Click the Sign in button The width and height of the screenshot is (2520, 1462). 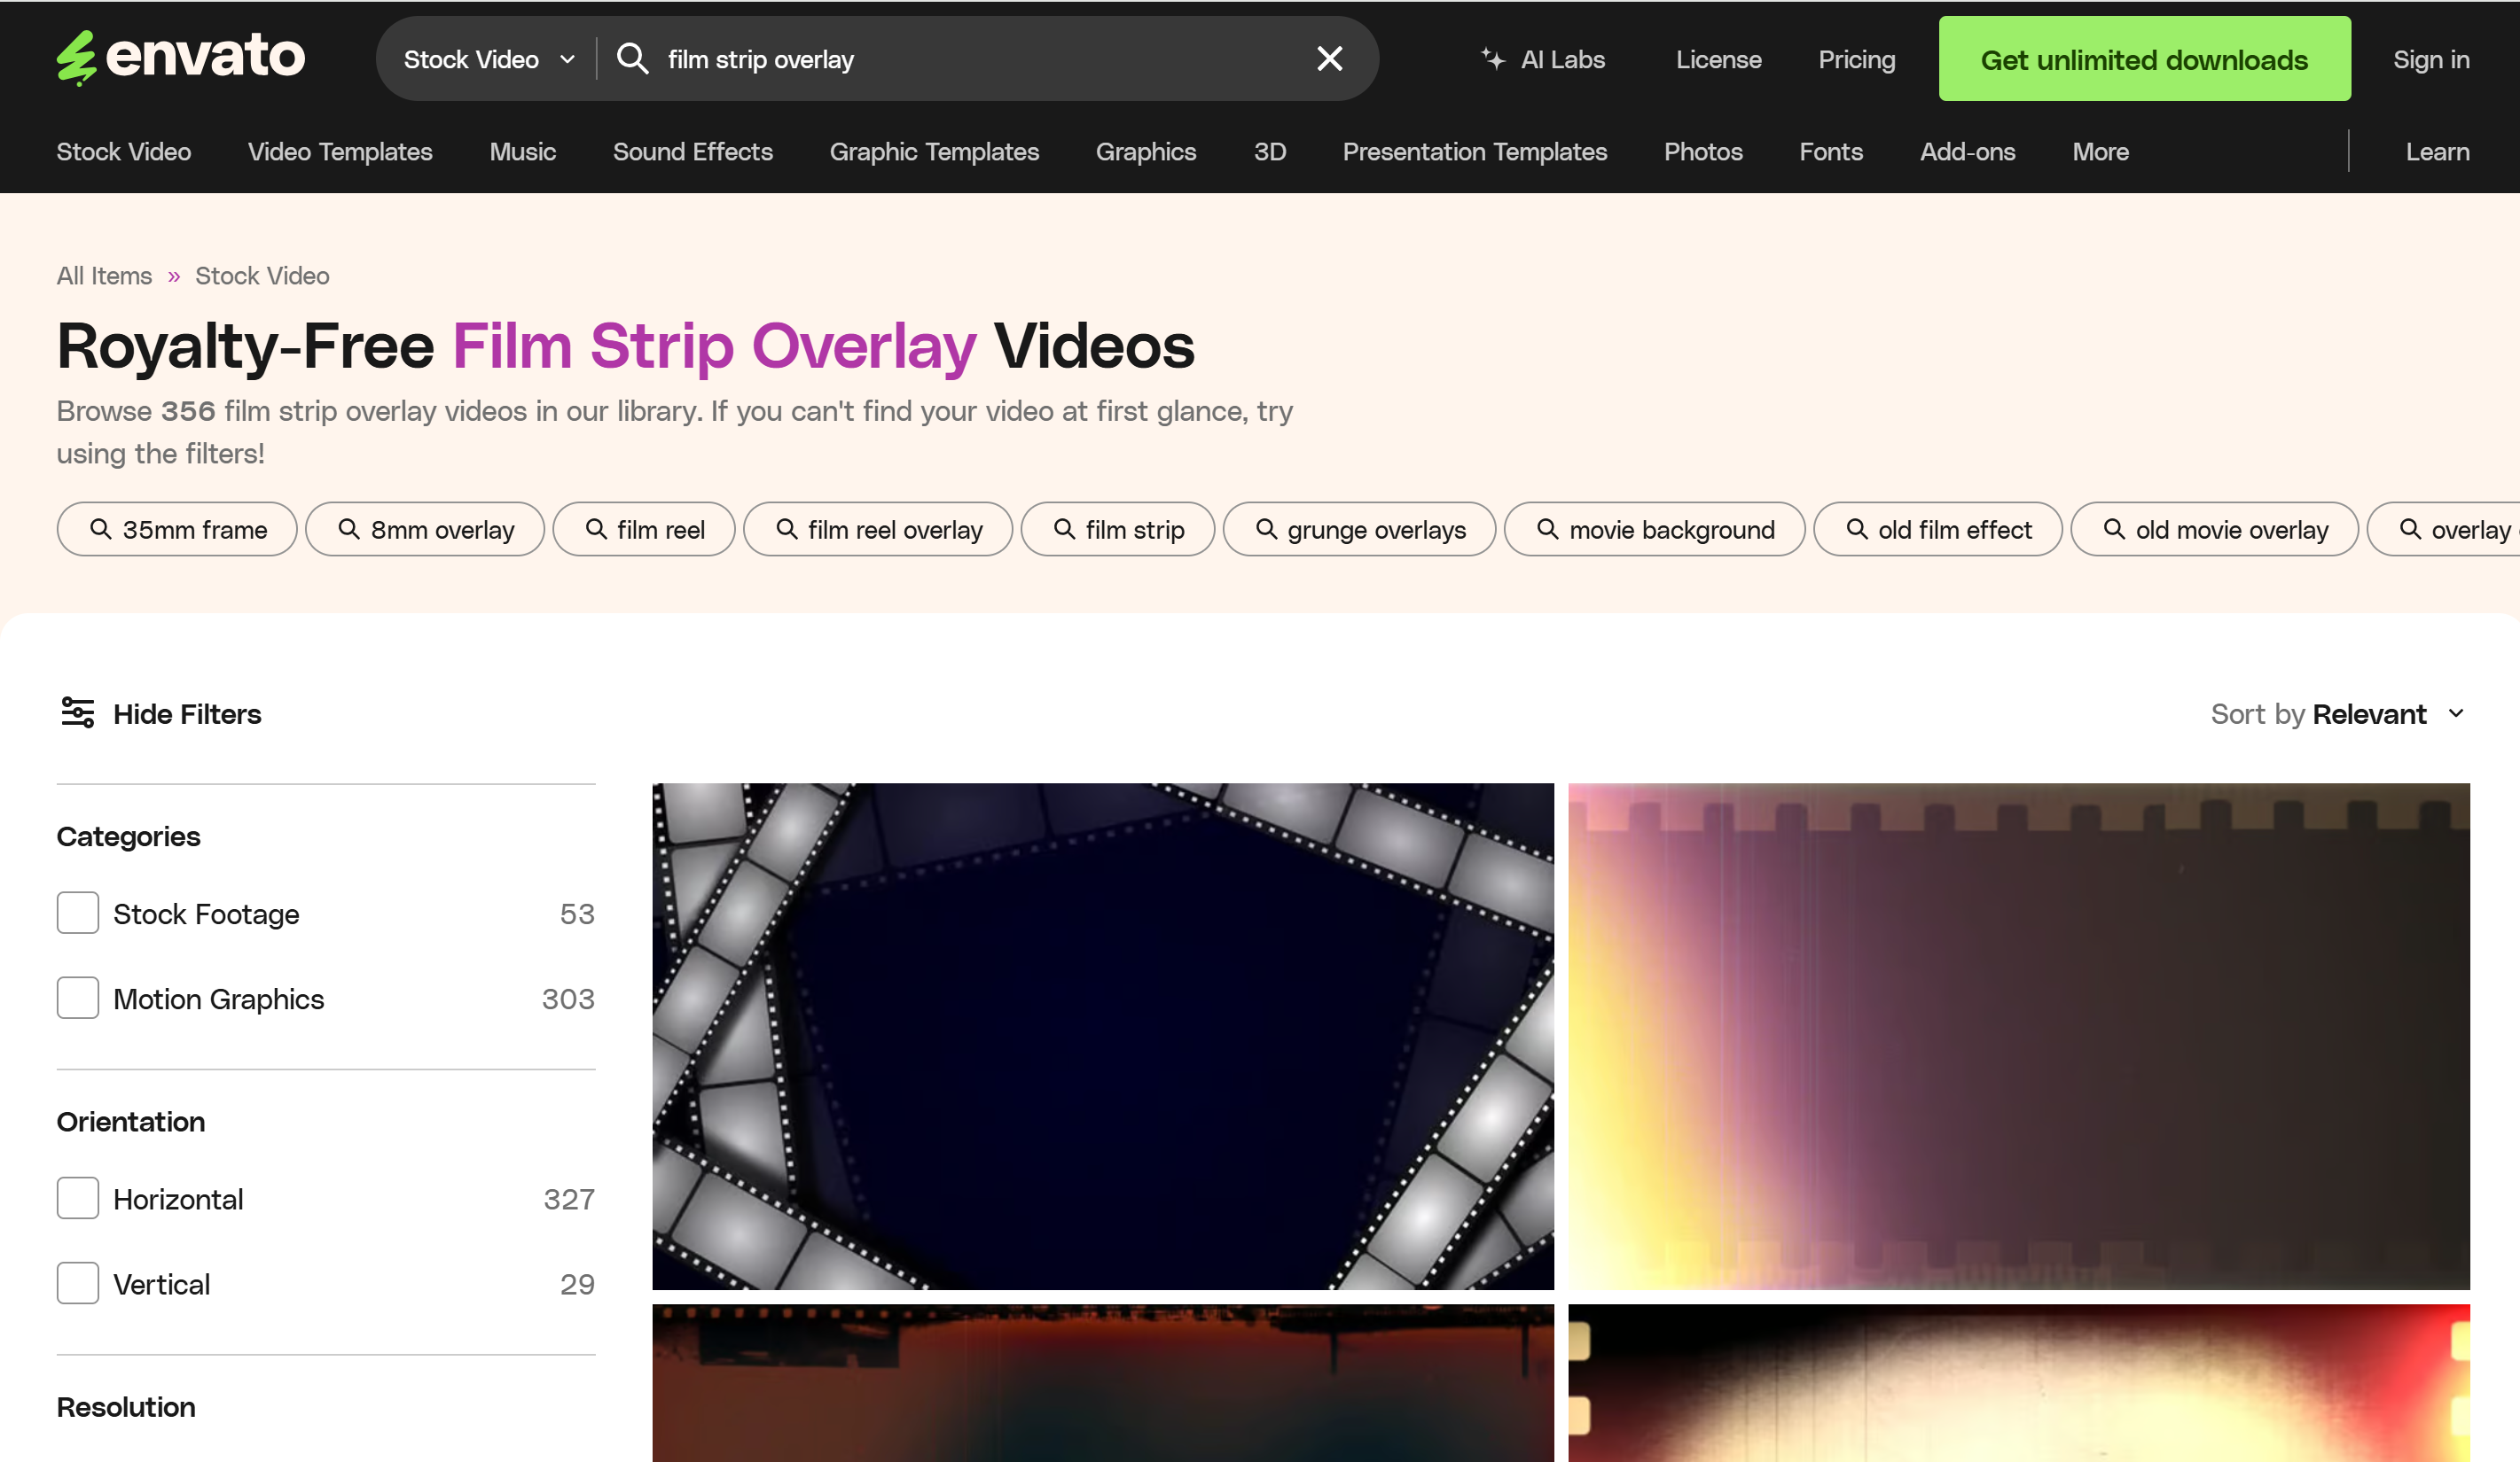pyautogui.click(x=2431, y=58)
